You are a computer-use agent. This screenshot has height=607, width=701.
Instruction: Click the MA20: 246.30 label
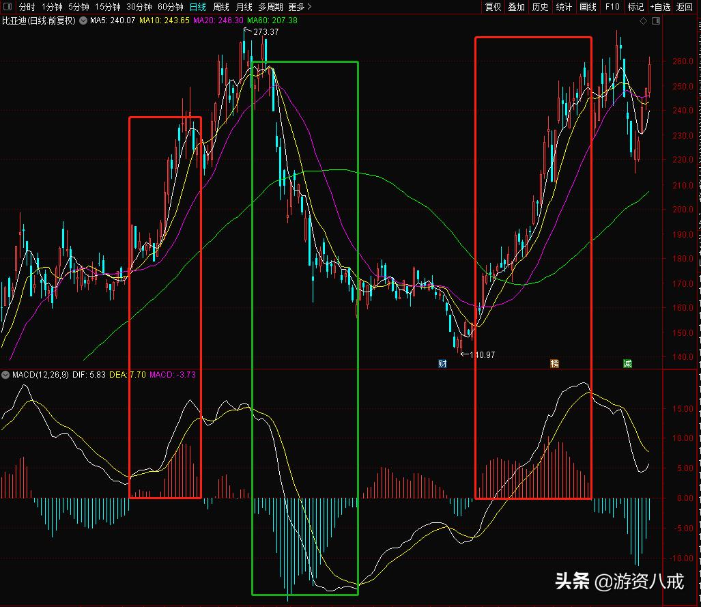tap(218, 20)
